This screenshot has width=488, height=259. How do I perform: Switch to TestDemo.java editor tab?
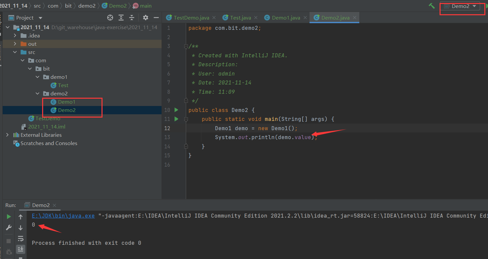click(x=191, y=18)
